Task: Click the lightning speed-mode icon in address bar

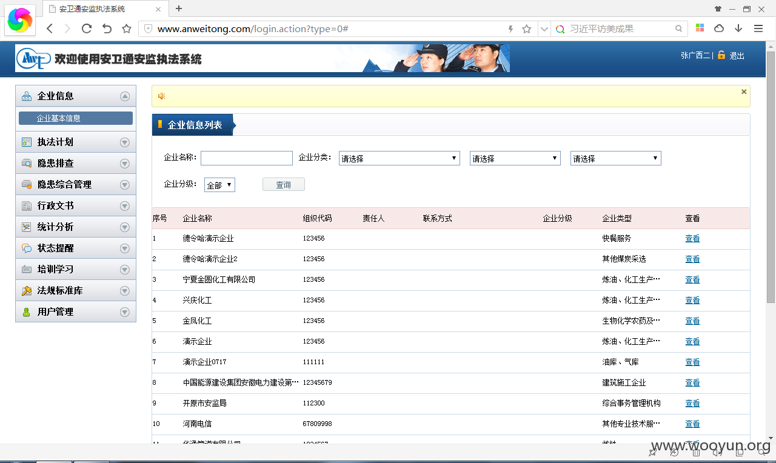Action: click(x=510, y=28)
